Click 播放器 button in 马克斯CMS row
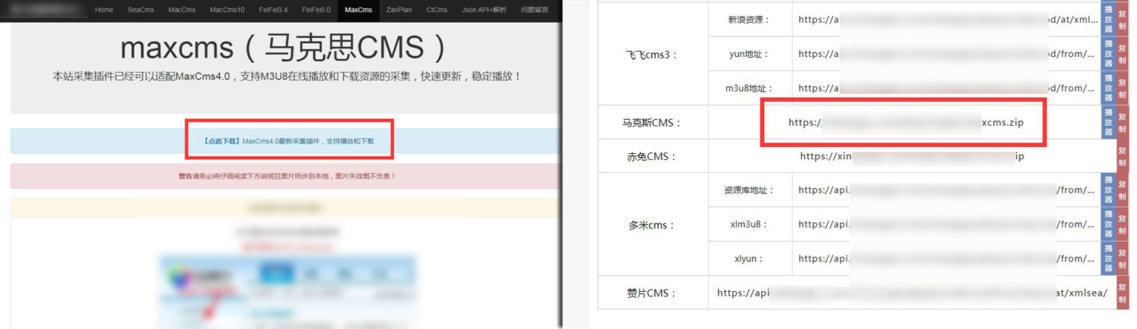The width and height of the screenshot is (1137, 329). (x=1108, y=122)
